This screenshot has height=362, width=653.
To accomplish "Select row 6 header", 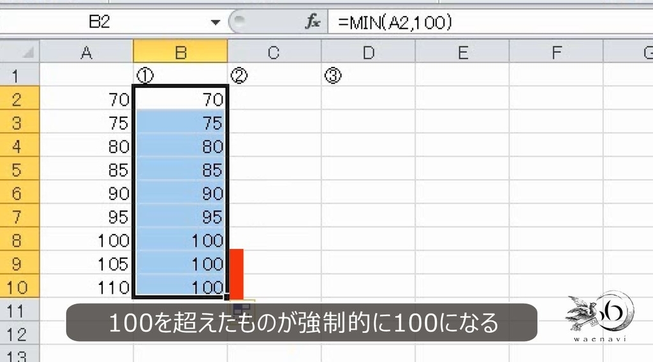I will [20, 192].
